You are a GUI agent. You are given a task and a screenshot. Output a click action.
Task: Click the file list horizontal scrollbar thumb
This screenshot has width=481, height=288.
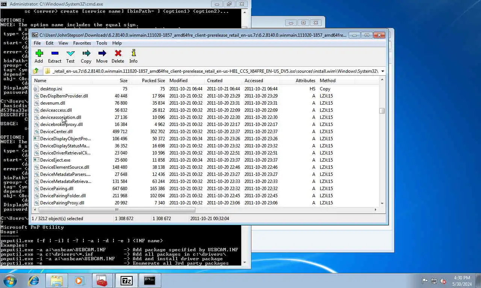116,210
